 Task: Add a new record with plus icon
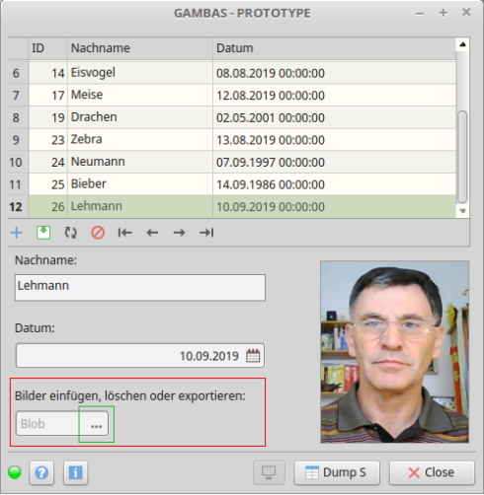[x=17, y=233]
